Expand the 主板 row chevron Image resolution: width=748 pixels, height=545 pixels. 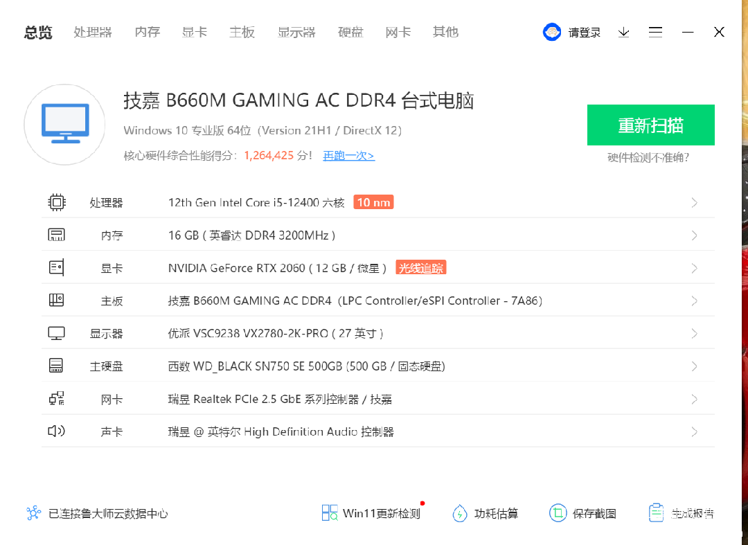pos(695,301)
